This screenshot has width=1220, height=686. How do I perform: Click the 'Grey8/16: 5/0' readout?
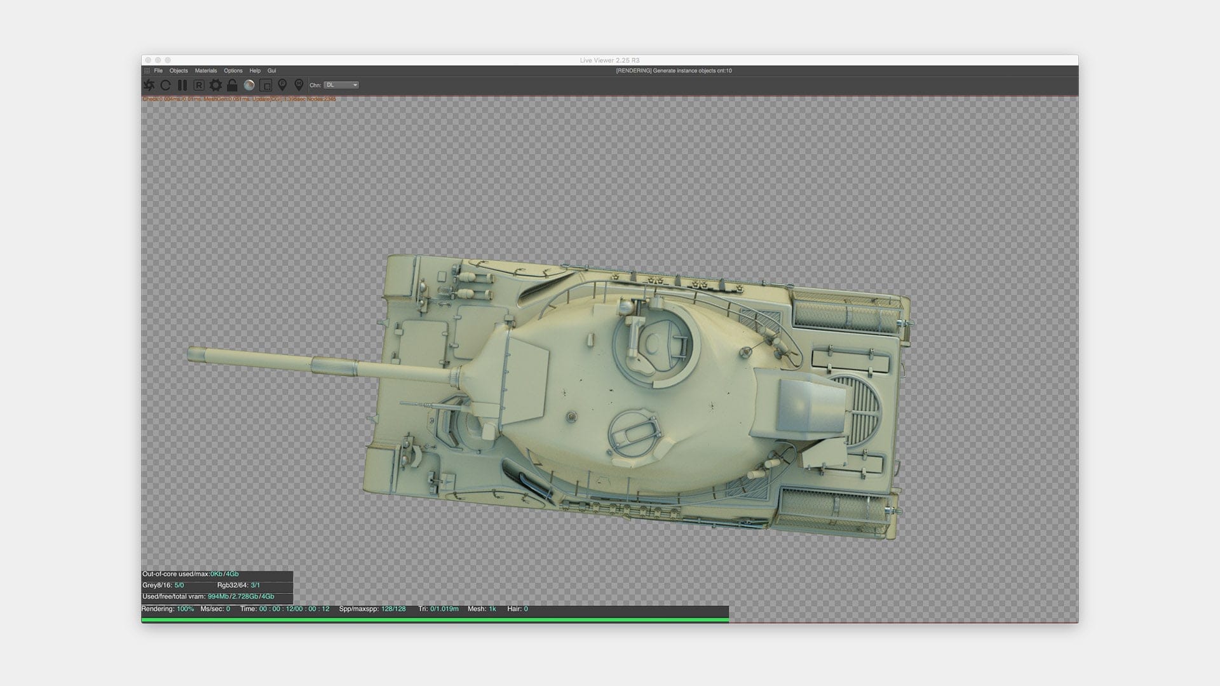click(x=163, y=586)
